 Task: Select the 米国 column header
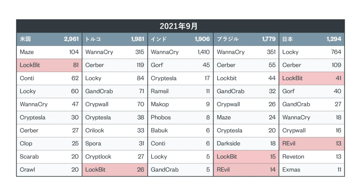click(x=26, y=39)
